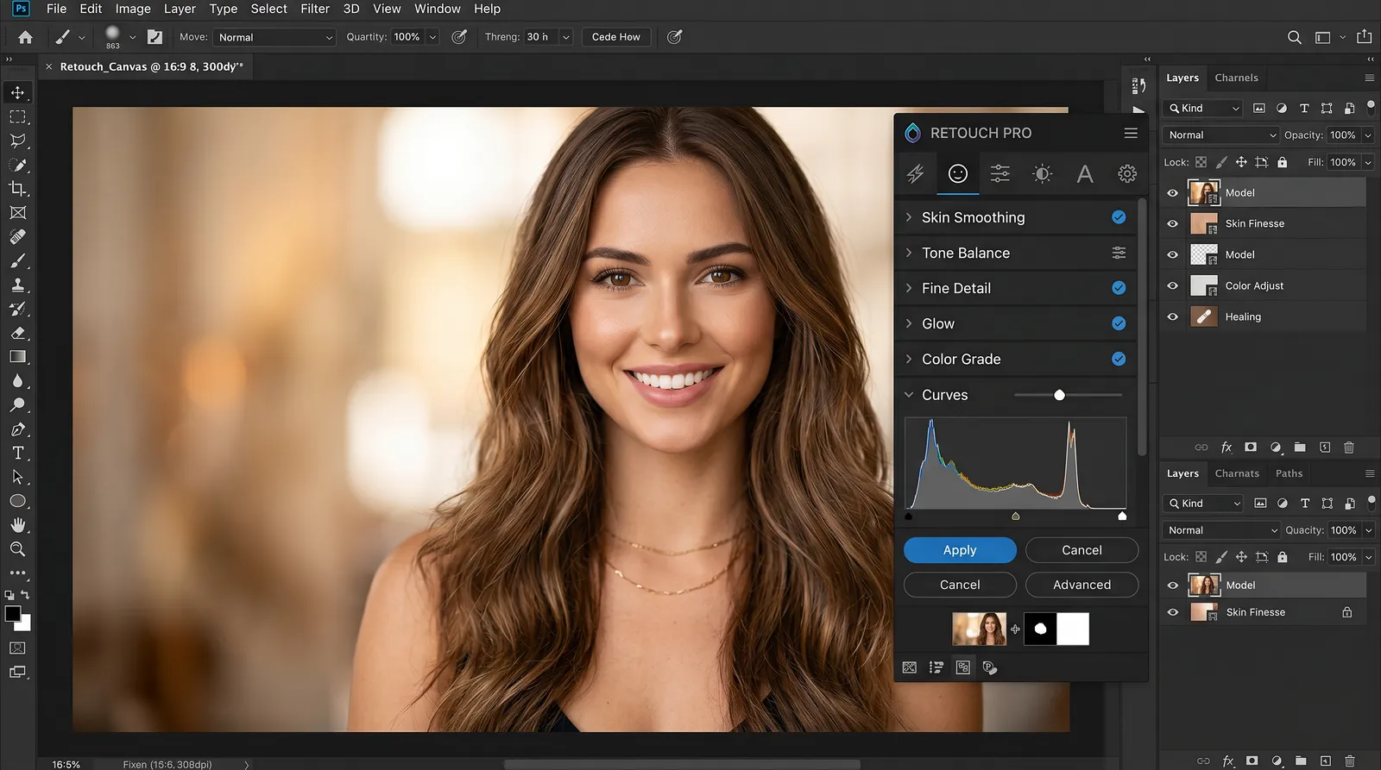This screenshot has height=770, width=1381.
Task: Select the Rectangular Marquee tool
Action: coord(17,116)
